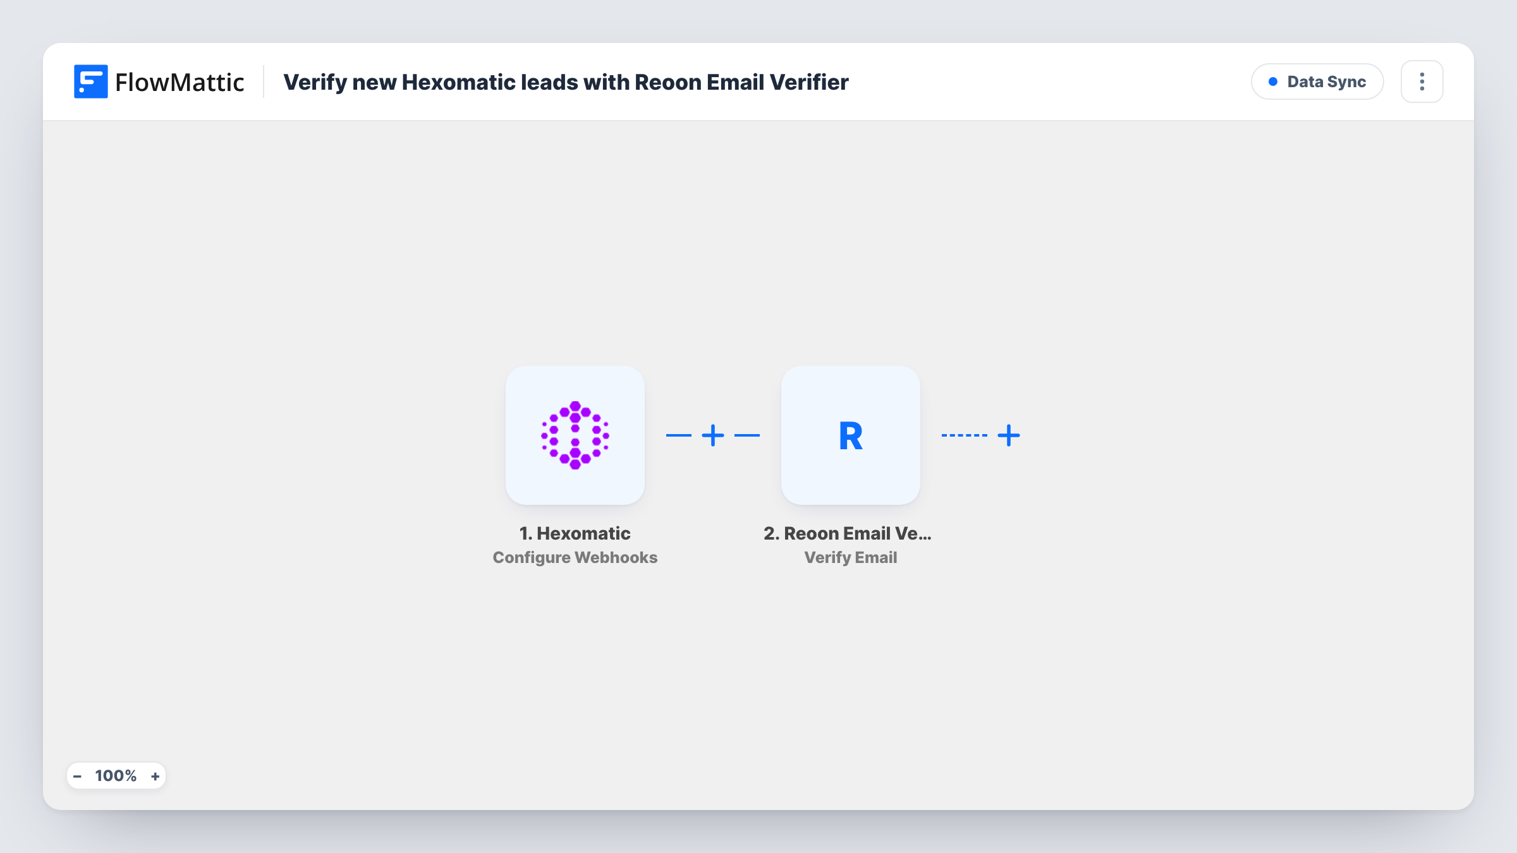This screenshot has width=1517, height=853.
Task: Click the 'Verify Email' action subtitle
Action: (x=850, y=557)
